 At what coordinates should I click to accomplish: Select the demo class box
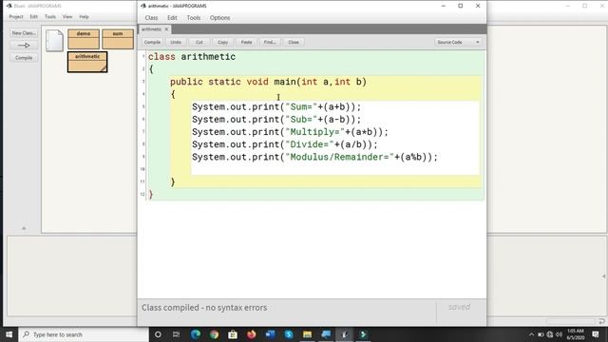[x=84, y=39]
